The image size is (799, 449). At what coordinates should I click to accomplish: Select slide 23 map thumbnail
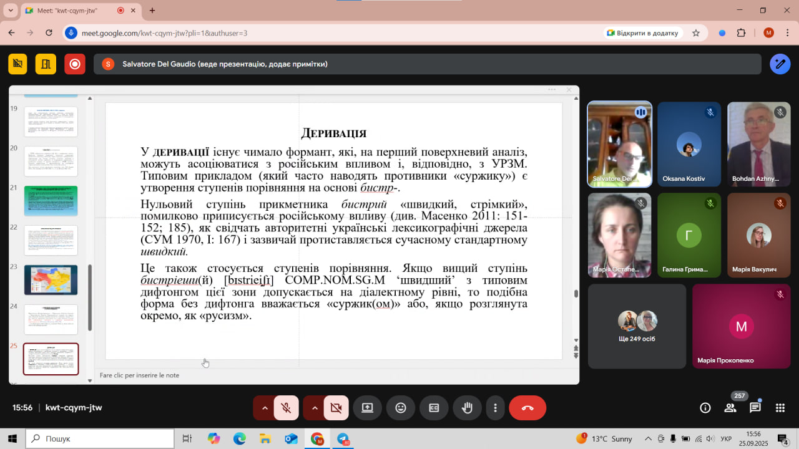tap(51, 280)
